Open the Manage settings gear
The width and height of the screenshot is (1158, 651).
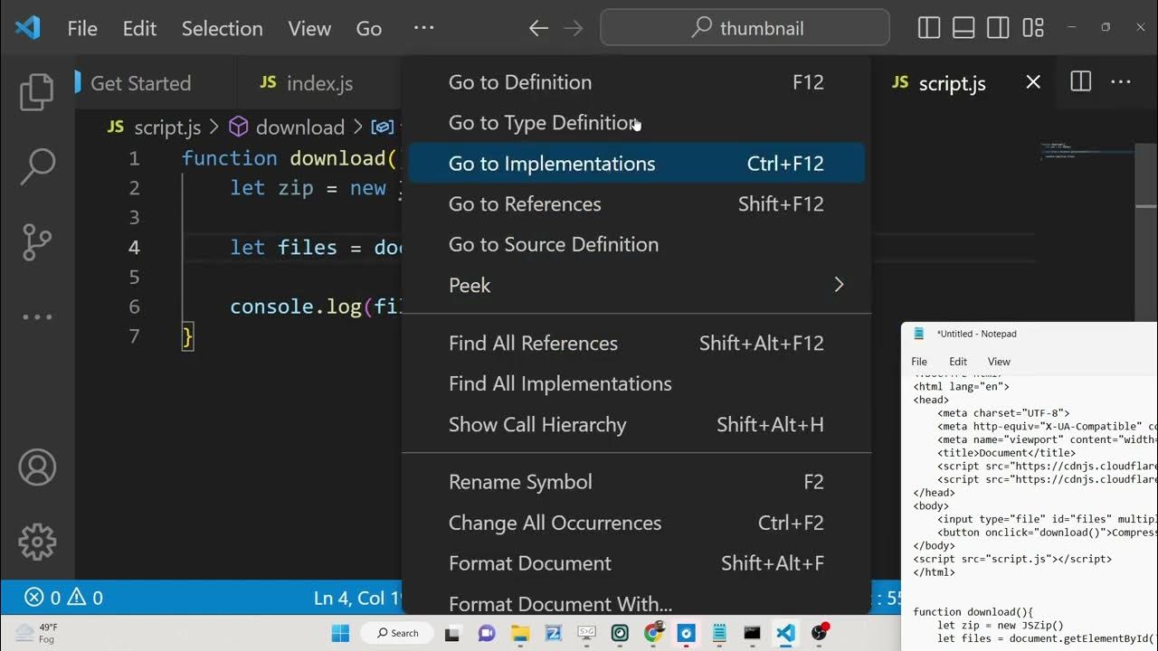coord(37,542)
